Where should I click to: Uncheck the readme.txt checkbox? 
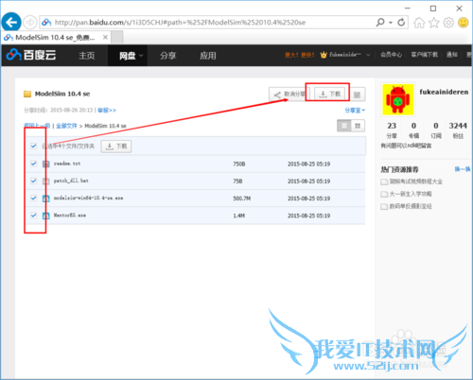(33, 164)
